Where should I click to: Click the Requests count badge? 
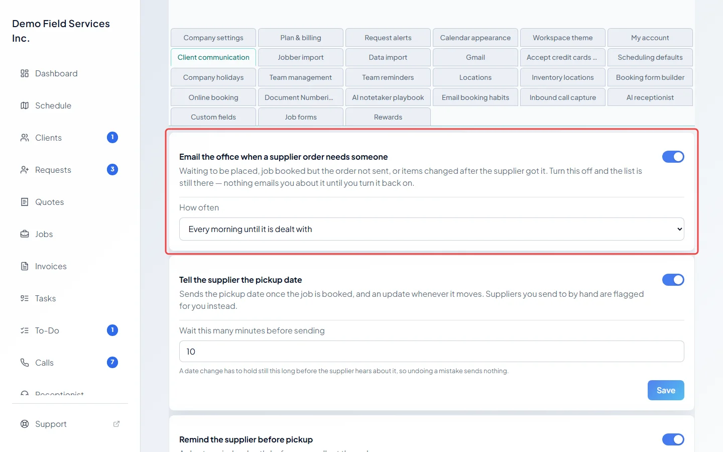112,169
